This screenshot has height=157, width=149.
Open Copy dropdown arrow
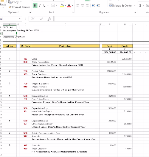[21, 2]
